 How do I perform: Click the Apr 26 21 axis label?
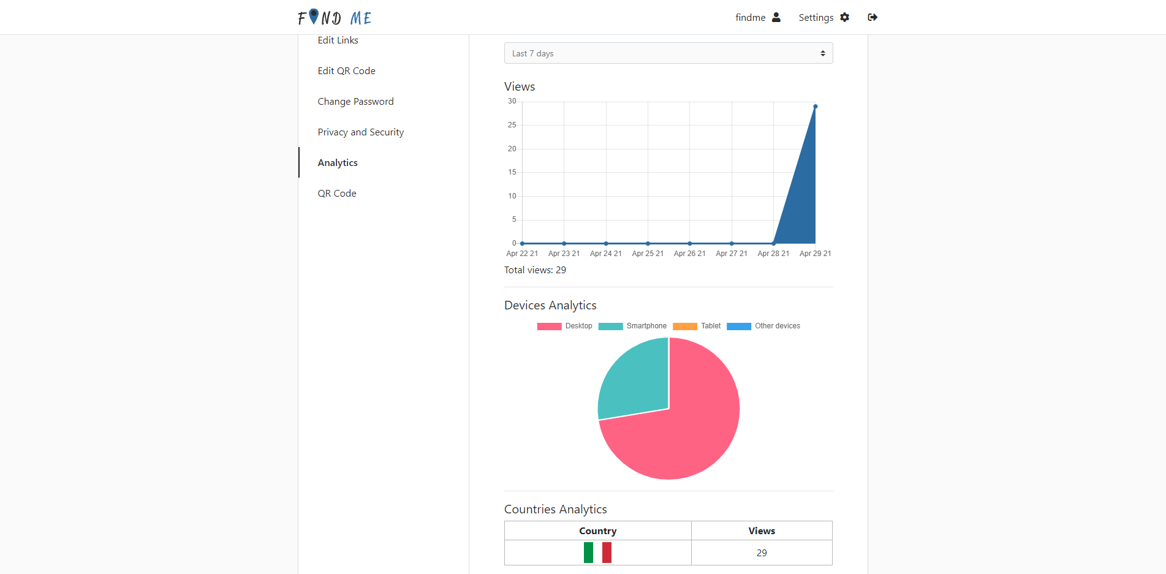690,254
